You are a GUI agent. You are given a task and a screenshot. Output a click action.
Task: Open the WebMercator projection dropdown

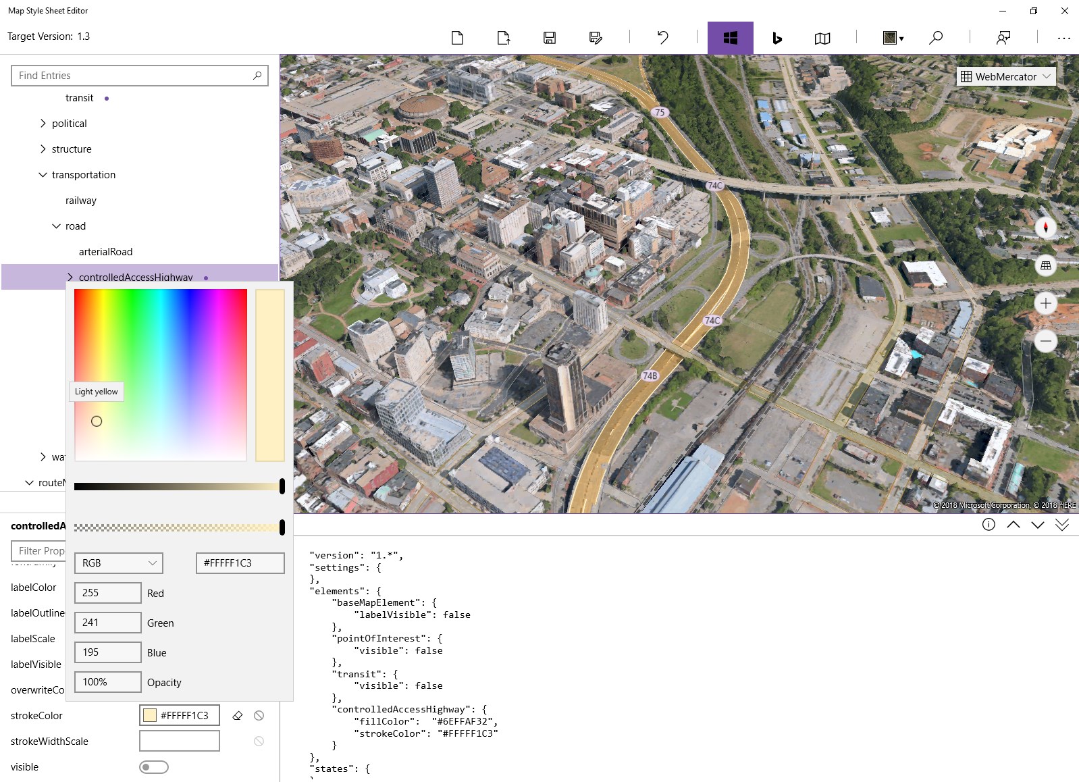tap(1005, 76)
